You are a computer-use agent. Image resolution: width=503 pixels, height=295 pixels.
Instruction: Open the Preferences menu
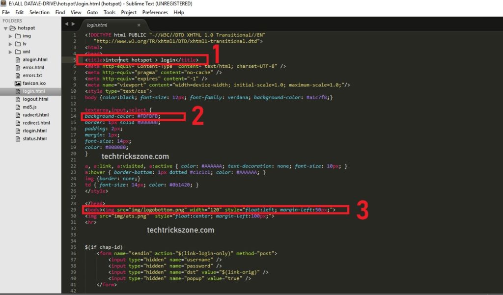pos(155,12)
